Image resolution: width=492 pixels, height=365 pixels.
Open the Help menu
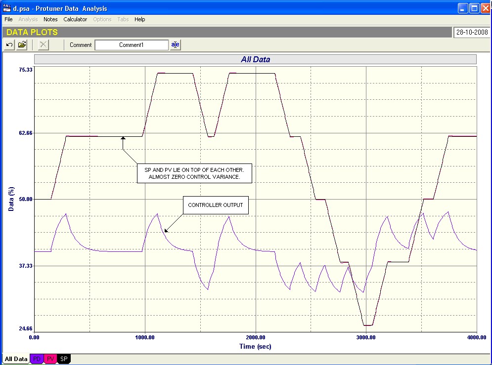pos(140,19)
